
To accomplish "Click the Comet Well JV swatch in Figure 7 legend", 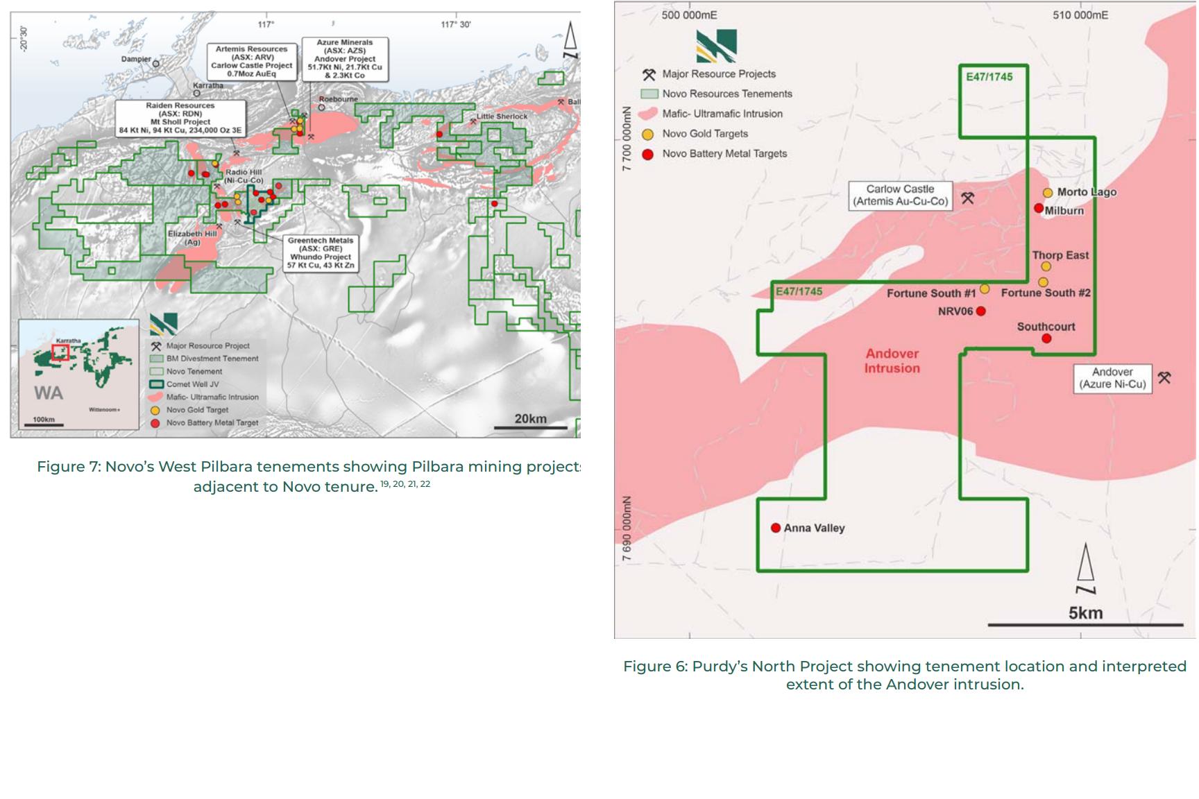I will tap(157, 384).
